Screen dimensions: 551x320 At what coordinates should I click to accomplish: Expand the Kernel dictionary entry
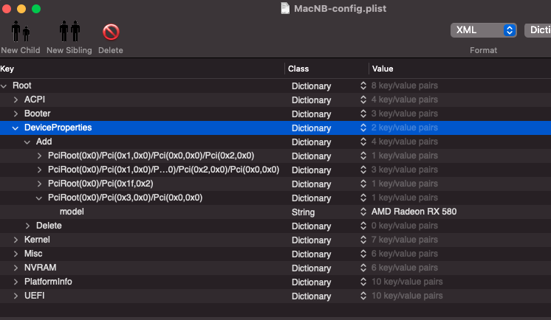(x=16, y=240)
